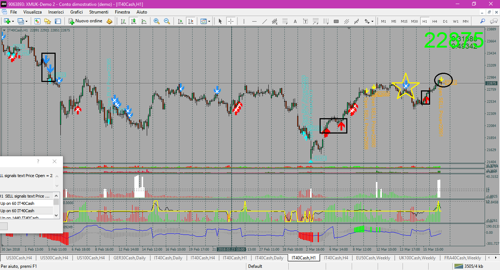
Task: Switch chart to candlesticks type
Action: click(134, 21)
